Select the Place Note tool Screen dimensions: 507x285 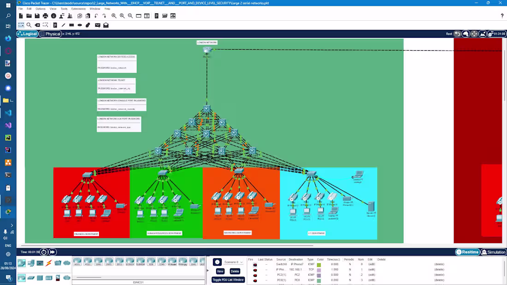(55, 25)
